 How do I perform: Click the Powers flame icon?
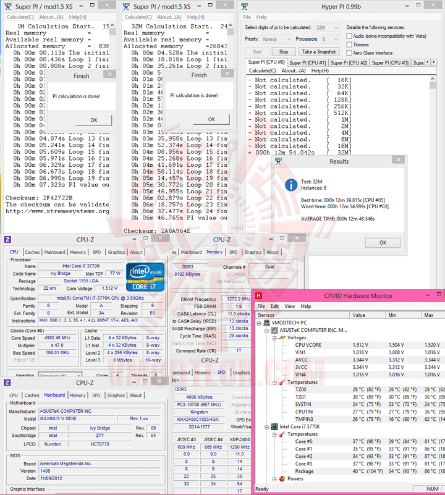282,479
